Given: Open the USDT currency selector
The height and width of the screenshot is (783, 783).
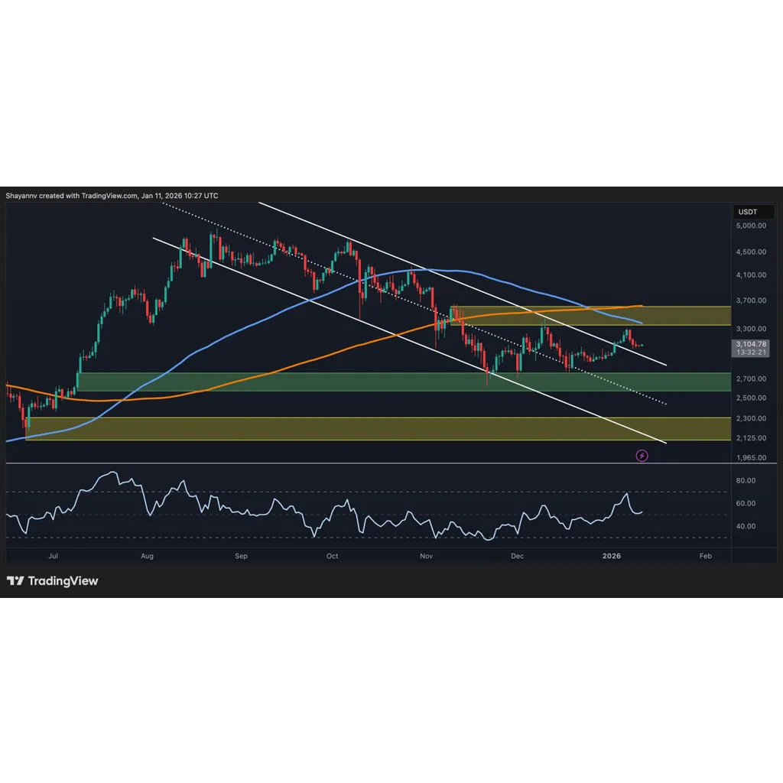Looking at the screenshot, I should [753, 212].
